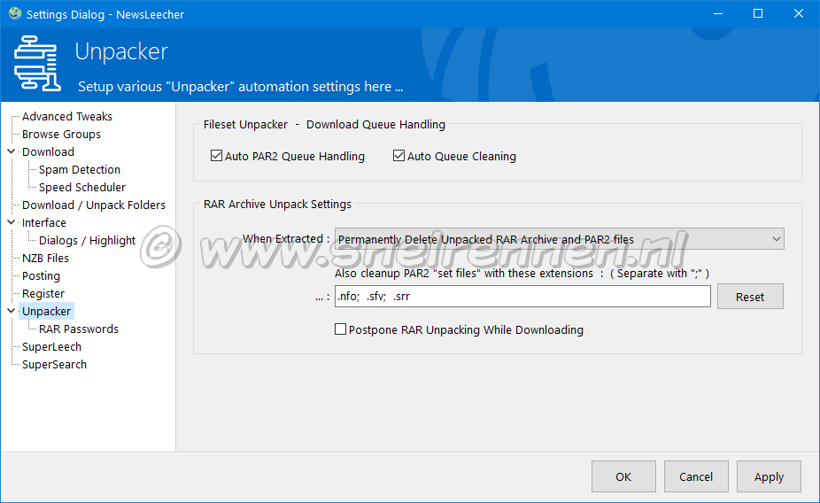The image size is (820, 503).
Task: Reset the cleanup extensions list
Action: [750, 297]
